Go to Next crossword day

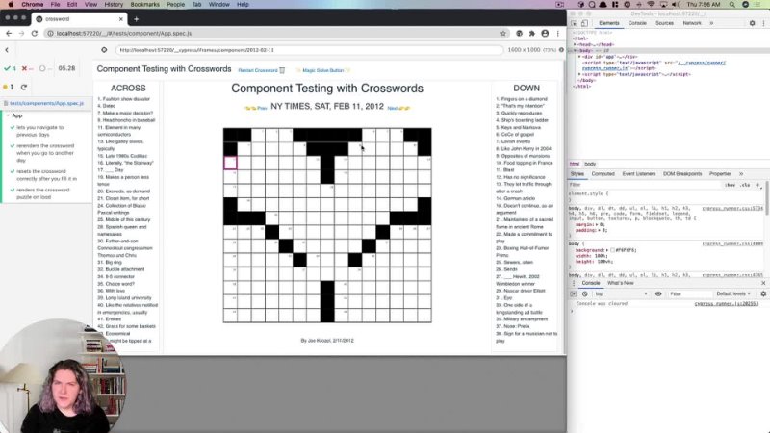click(398, 108)
